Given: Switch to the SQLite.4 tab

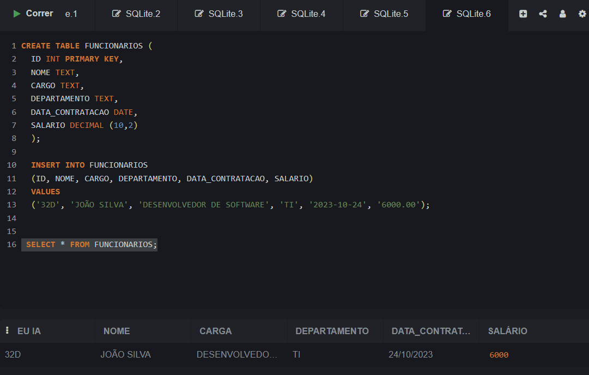Looking at the screenshot, I should click(301, 14).
